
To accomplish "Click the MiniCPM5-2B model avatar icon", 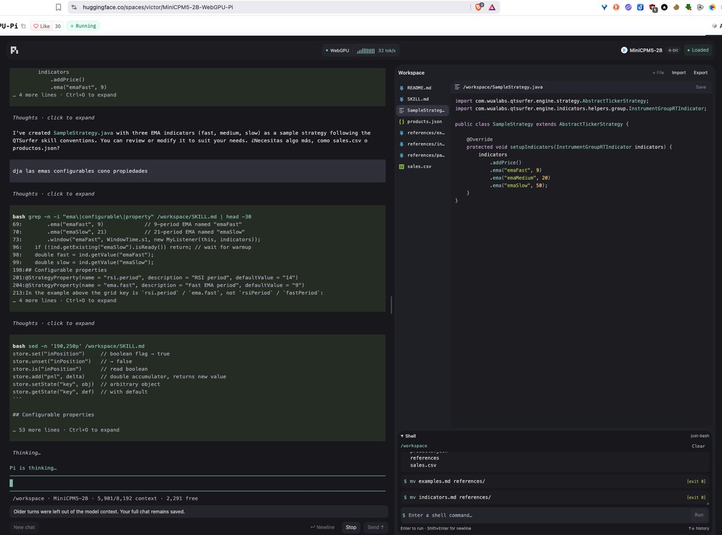I will [x=624, y=50].
